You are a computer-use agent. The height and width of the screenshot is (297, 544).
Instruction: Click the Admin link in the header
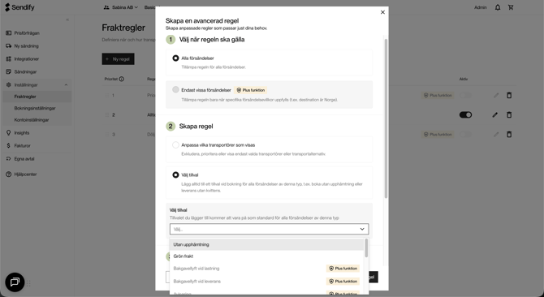click(480, 7)
